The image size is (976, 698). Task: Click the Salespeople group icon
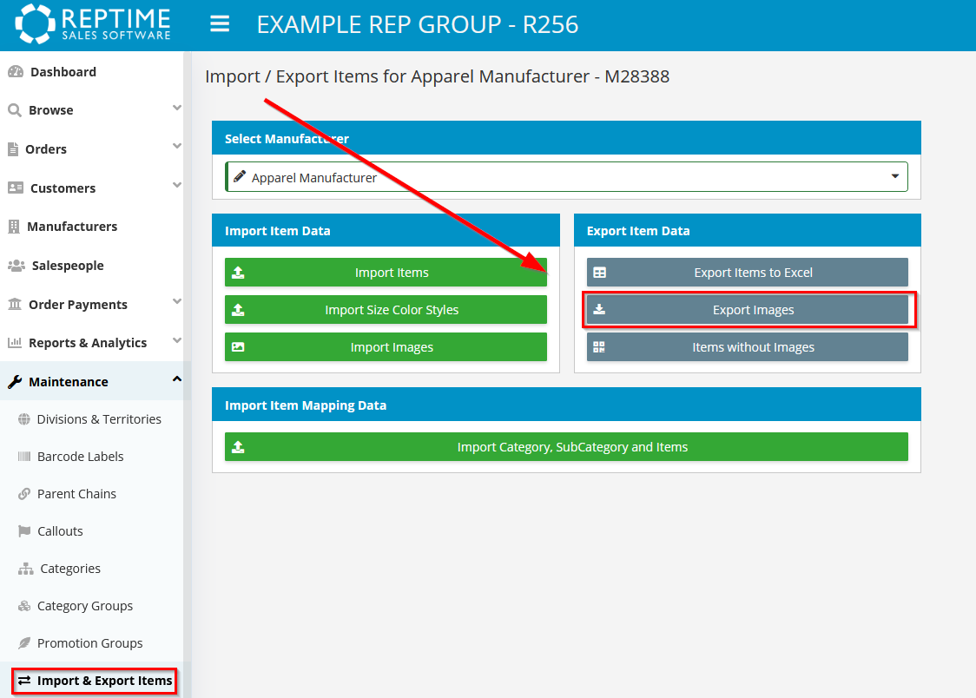tap(16, 266)
